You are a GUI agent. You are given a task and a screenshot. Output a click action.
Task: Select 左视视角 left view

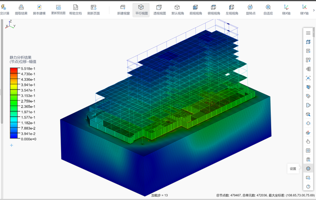tap(231, 9)
